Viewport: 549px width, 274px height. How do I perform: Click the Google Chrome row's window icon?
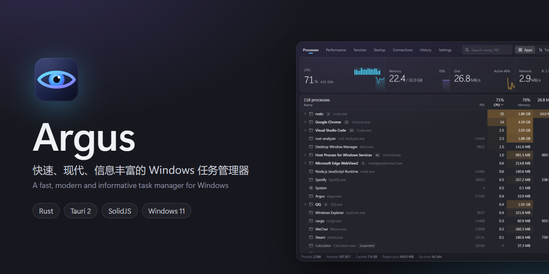[311, 122]
